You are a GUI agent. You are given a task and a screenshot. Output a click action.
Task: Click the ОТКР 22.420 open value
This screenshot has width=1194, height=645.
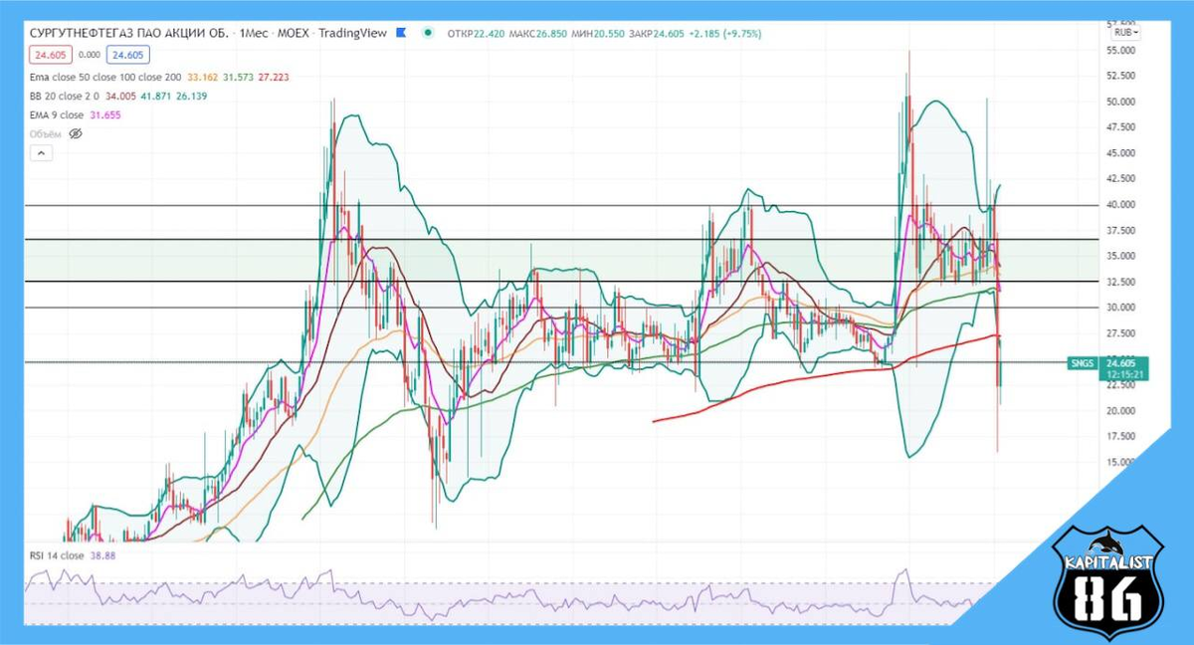point(477,33)
